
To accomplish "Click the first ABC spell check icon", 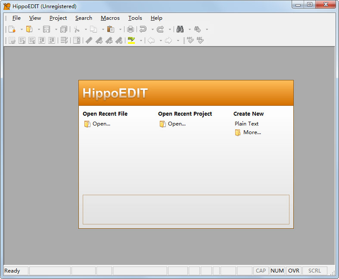I will click(x=190, y=40).
